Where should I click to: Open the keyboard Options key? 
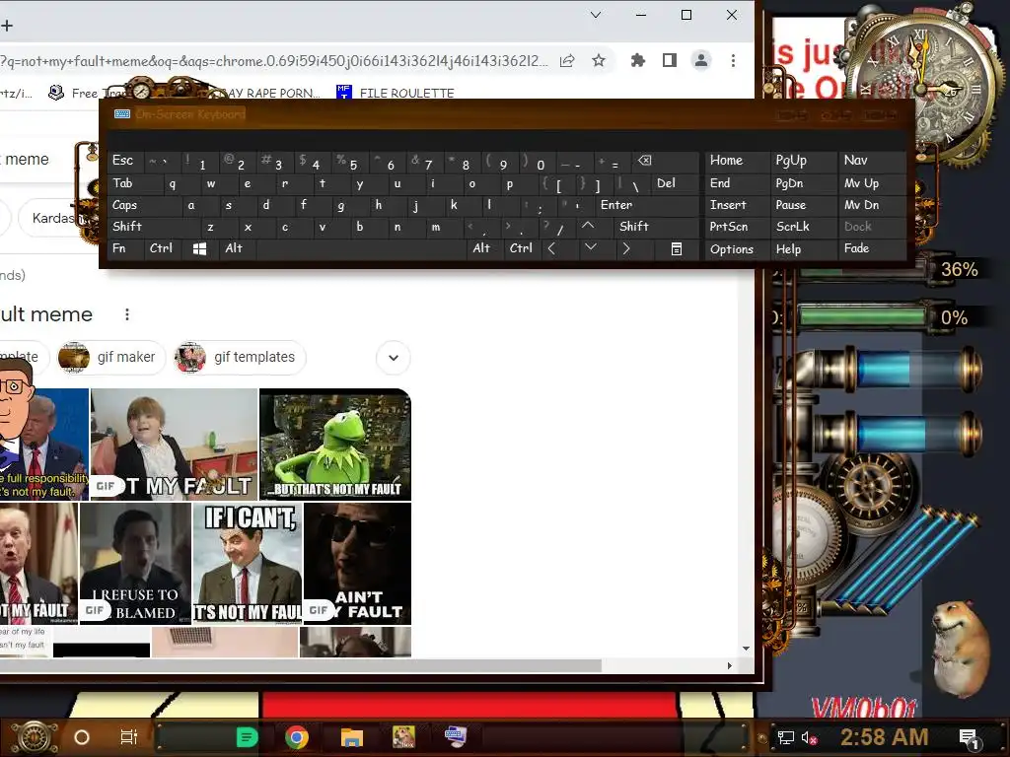[737, 249]
